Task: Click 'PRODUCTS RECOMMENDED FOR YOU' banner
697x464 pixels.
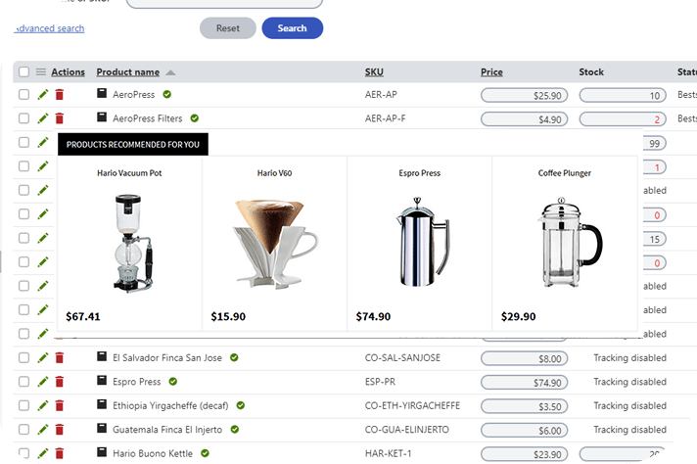Action: 133,145
